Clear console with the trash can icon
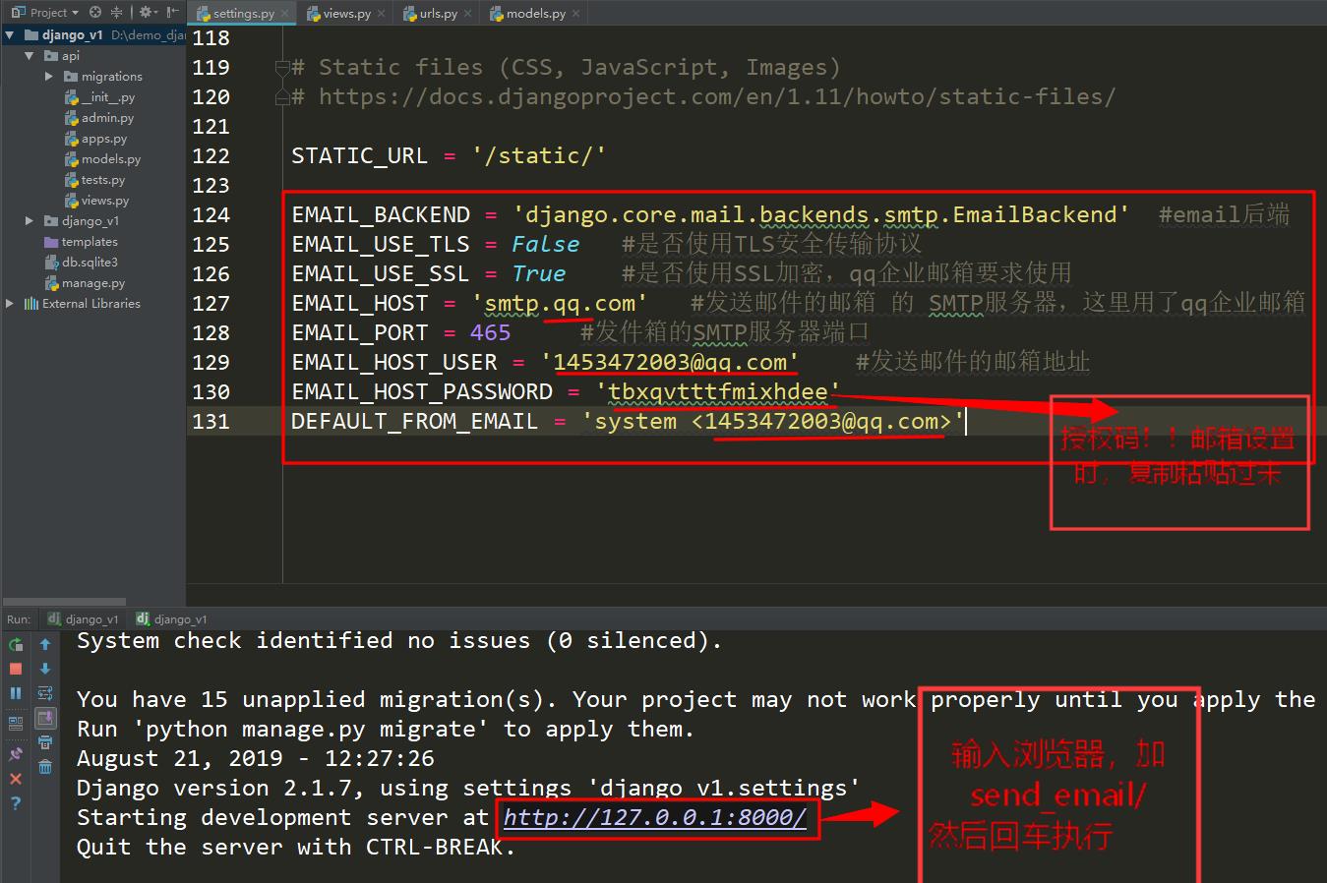The image size is (1327, 883). (x=45, y=767)
